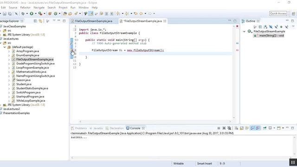297x167 pixels.
Task: Expand the EnumExample.java tree node
Action: (x=9, y=55)
